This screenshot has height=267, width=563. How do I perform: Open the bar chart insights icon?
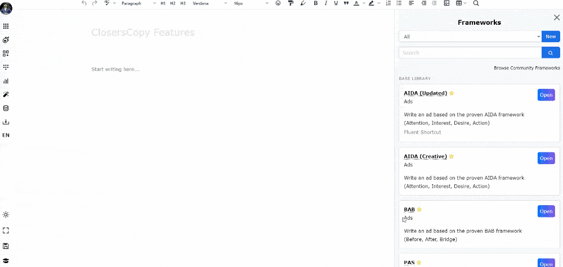click(x=6, y=81)
